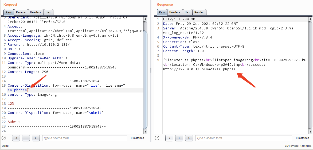The height and width of the screenshot is (150, 313).
Task: Click the Request search '+' options button
Action: point(26,138)
